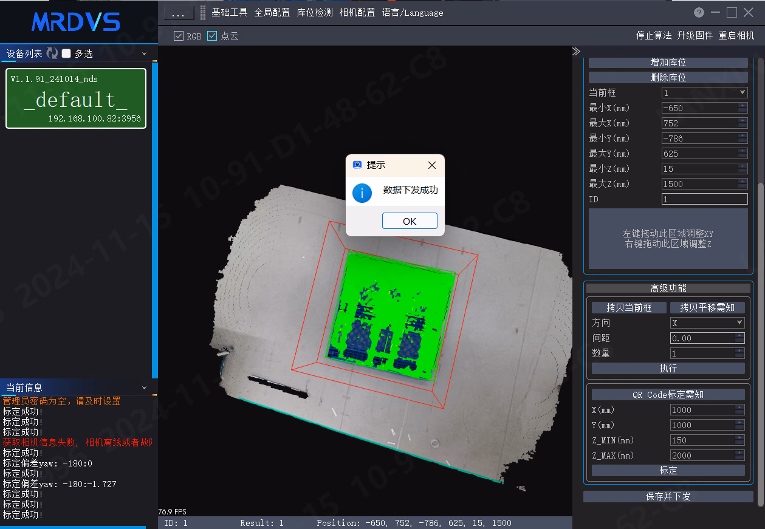Click the MRDVS logo

[x=76, y=22]
